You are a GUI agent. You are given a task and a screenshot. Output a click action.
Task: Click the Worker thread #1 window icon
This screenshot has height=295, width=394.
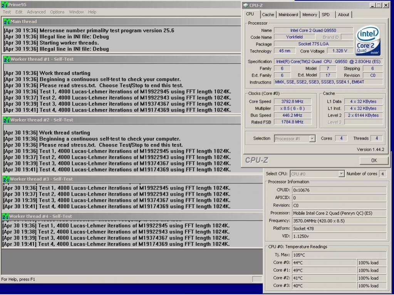(x=7, y=59)
